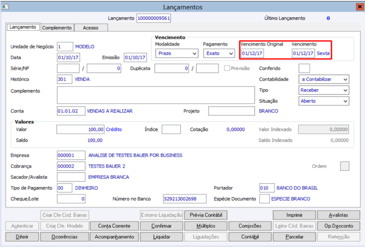Click the Portador code field
The image size is (365, 247).
267,188
